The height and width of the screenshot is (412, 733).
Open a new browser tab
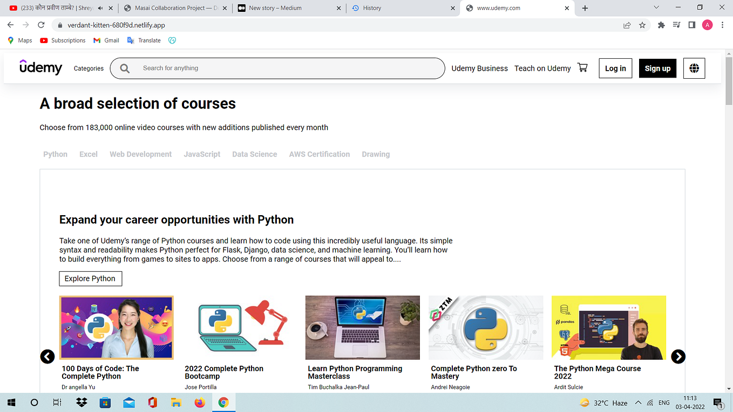(x=585, y=8)
